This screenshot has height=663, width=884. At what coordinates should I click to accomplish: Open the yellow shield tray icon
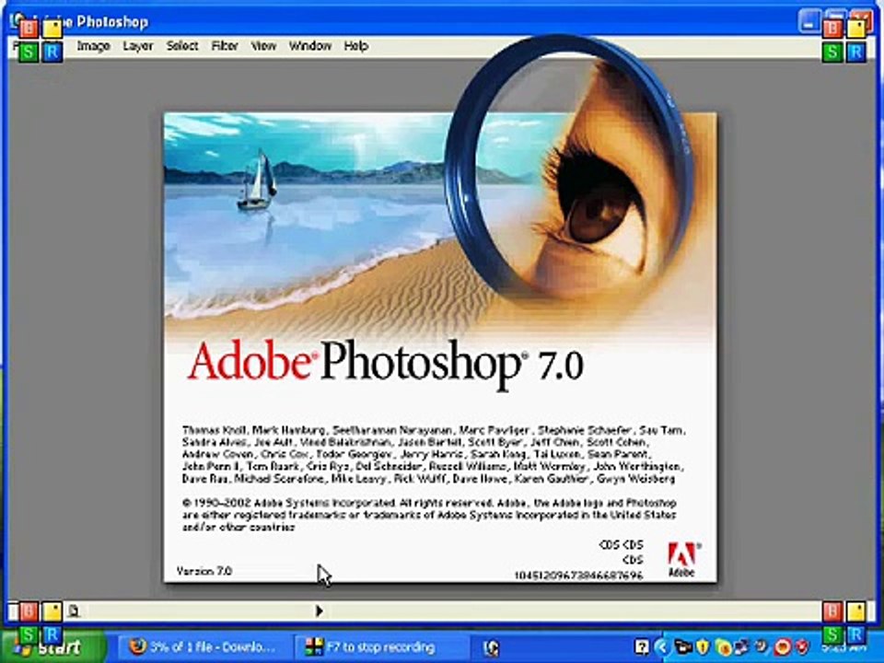coord(703,647)
